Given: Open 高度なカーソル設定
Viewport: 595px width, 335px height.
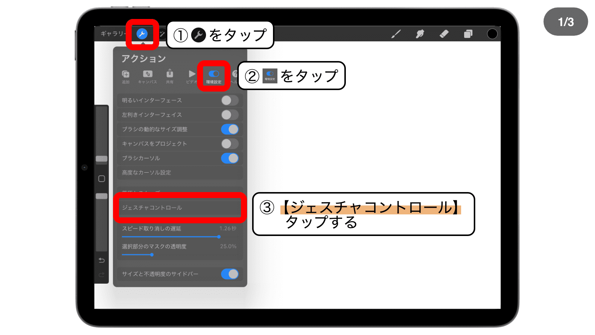Looking at the screenshot, I should coord(180,173).
